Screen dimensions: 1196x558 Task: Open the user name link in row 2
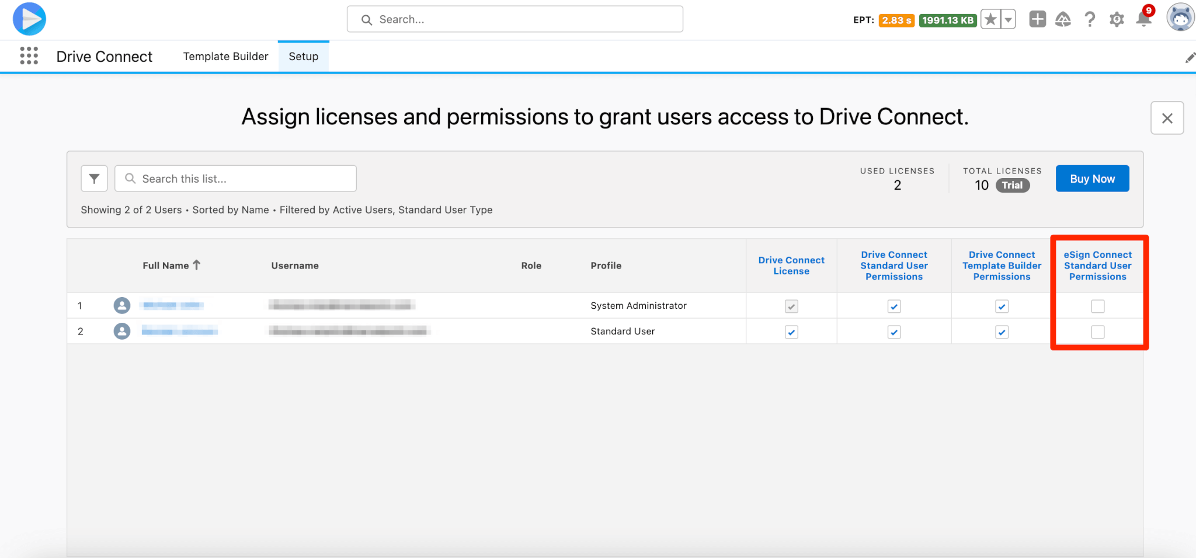click(180, 332)
